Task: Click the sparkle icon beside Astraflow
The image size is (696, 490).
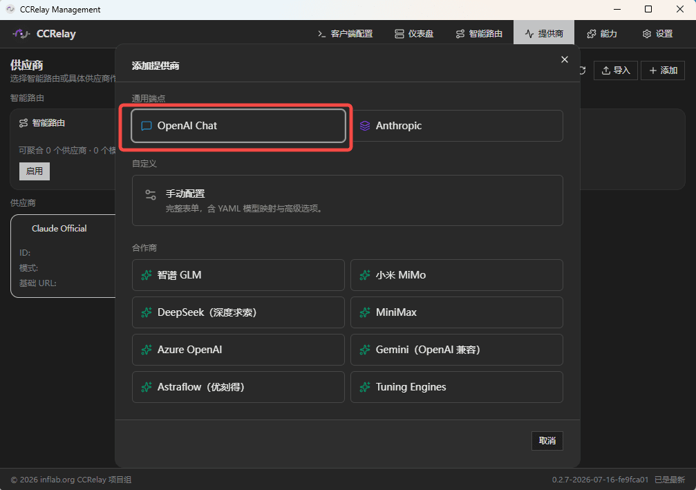Action: [x=146, y=387]
